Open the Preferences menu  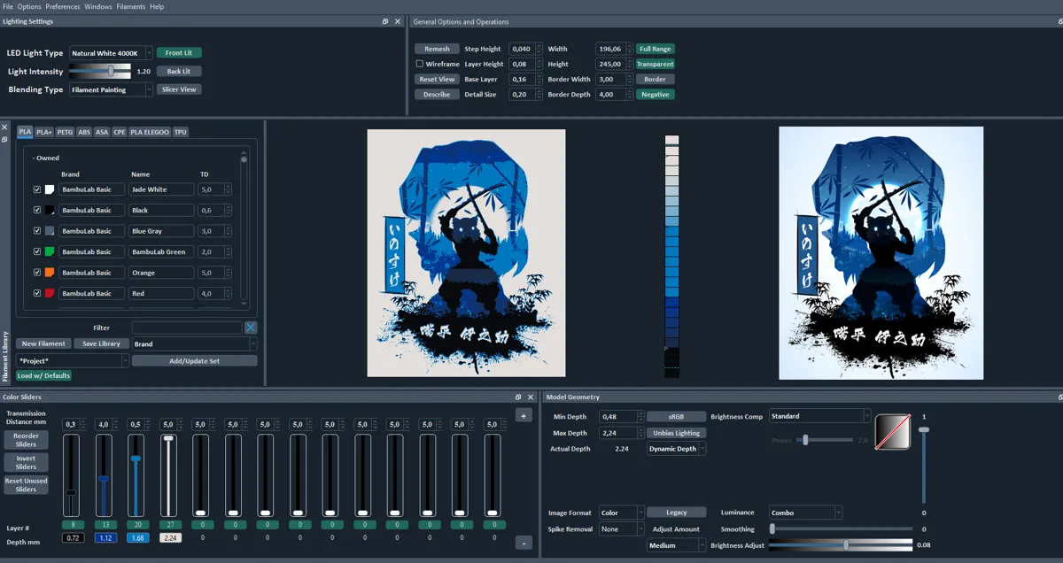[63, 6]
